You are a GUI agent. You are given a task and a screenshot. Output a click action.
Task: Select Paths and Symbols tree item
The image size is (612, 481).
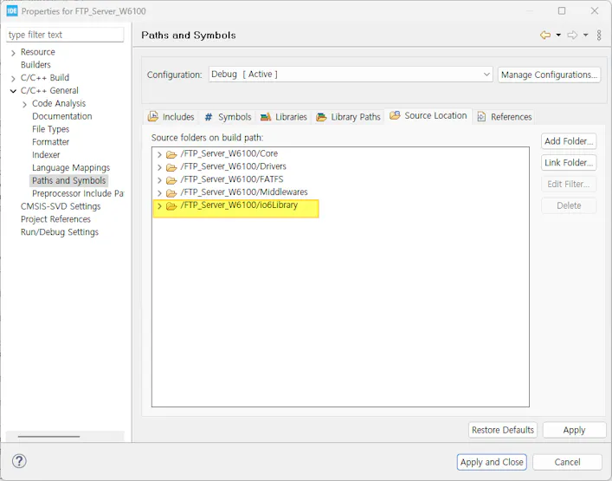68,180
